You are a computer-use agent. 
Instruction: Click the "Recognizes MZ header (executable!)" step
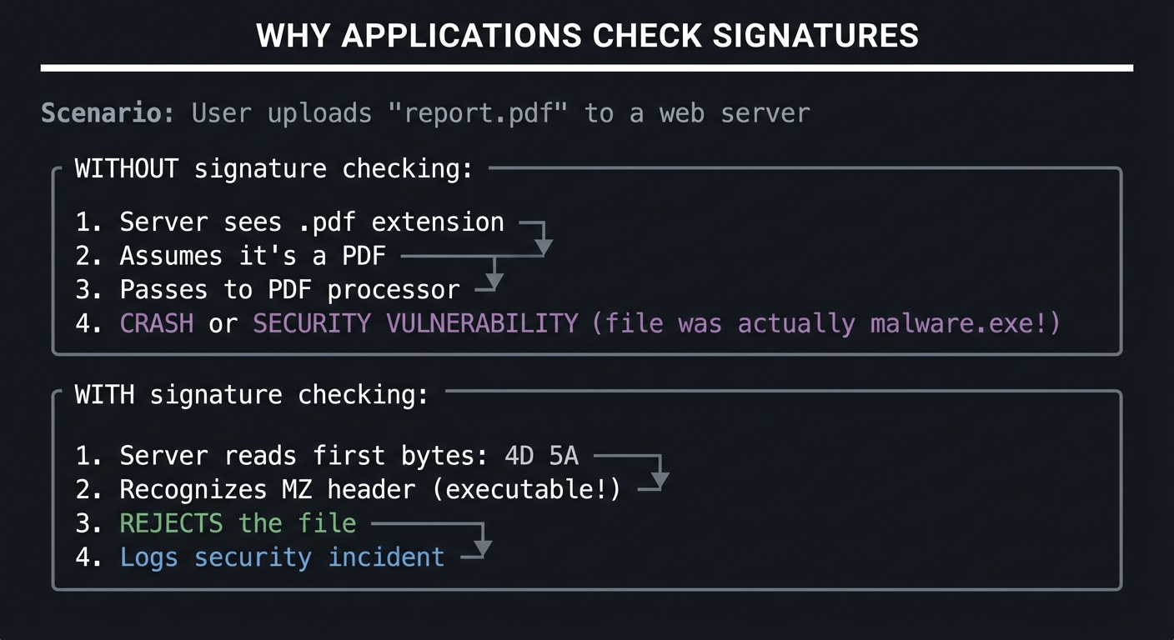click(370, 489)
